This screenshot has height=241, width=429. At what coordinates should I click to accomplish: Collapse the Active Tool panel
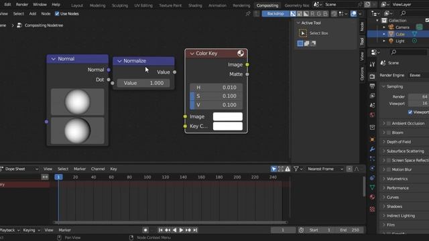(x=298, y=23)
